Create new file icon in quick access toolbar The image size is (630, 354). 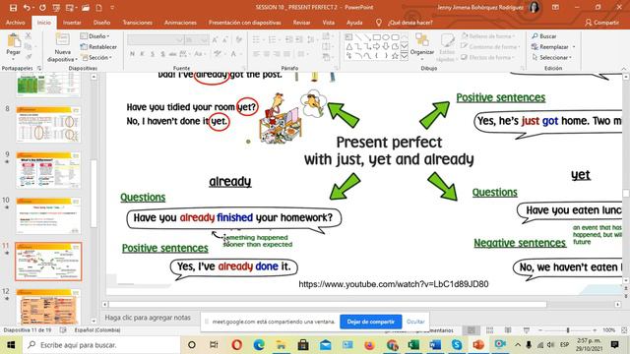(x=98, y=8)
